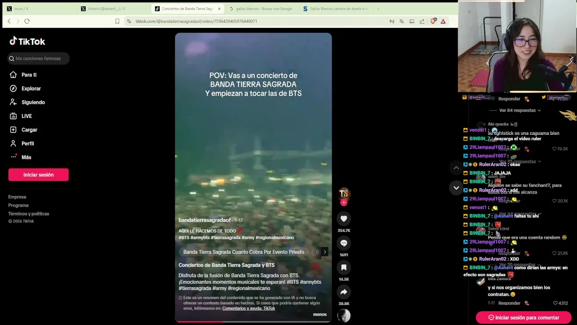The height and width of the screenshot is (325, 577).
Task: Switch to Gallos Blancos cambia de dueño tab
Action: pyautogui.click(x=336, y=9)
